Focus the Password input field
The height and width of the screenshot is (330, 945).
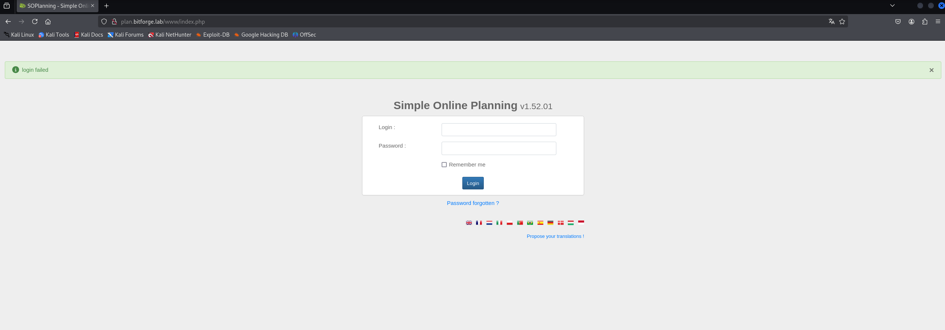(499, 148)
